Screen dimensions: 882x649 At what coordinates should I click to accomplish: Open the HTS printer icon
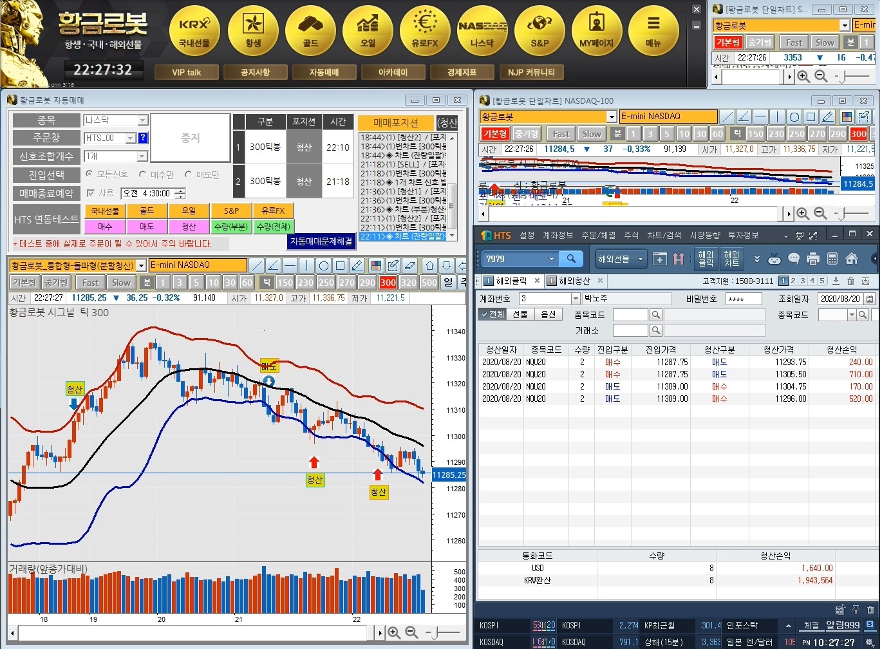tap(812, 259)
